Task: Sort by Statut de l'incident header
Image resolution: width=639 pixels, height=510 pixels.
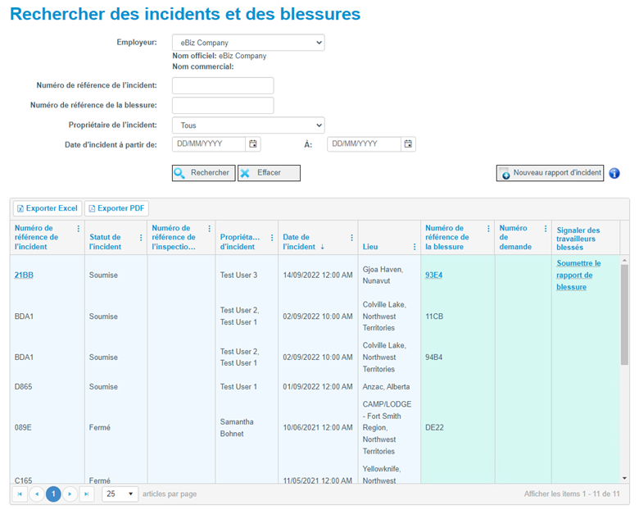Action: click(x=105, y=243)
